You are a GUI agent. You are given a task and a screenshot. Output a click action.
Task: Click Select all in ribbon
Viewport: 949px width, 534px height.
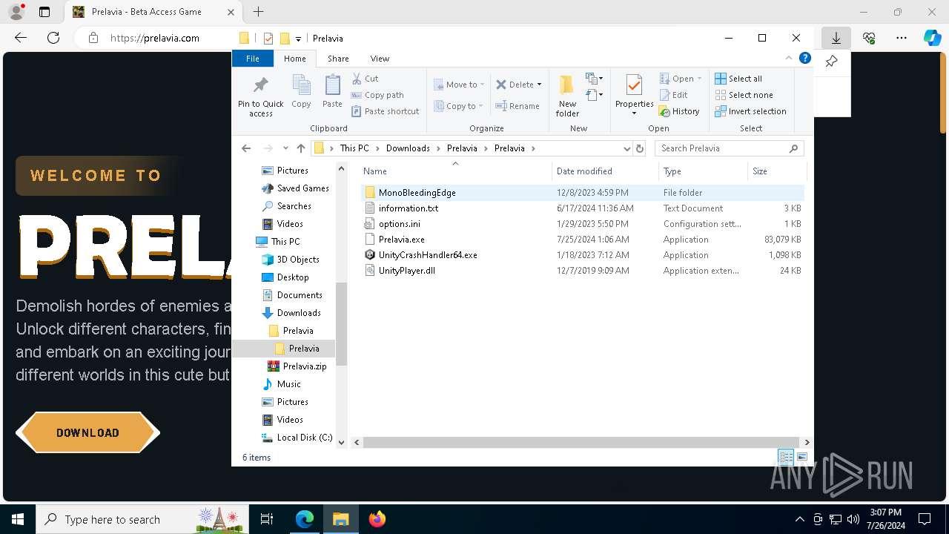tap(738, 79)
